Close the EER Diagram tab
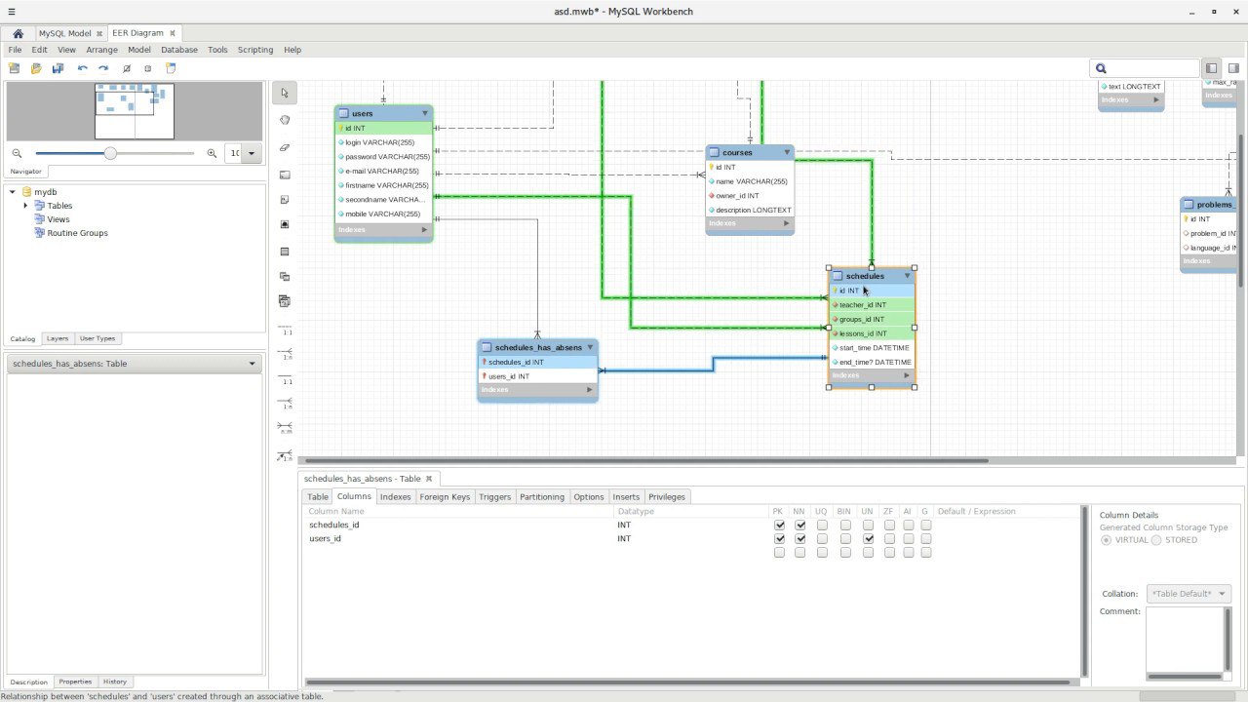 [x=172, y=33]
